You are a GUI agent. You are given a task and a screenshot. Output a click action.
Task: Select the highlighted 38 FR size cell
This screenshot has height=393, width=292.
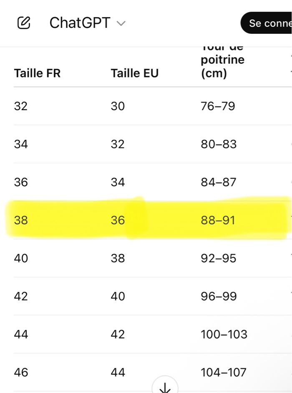point(21,220)
